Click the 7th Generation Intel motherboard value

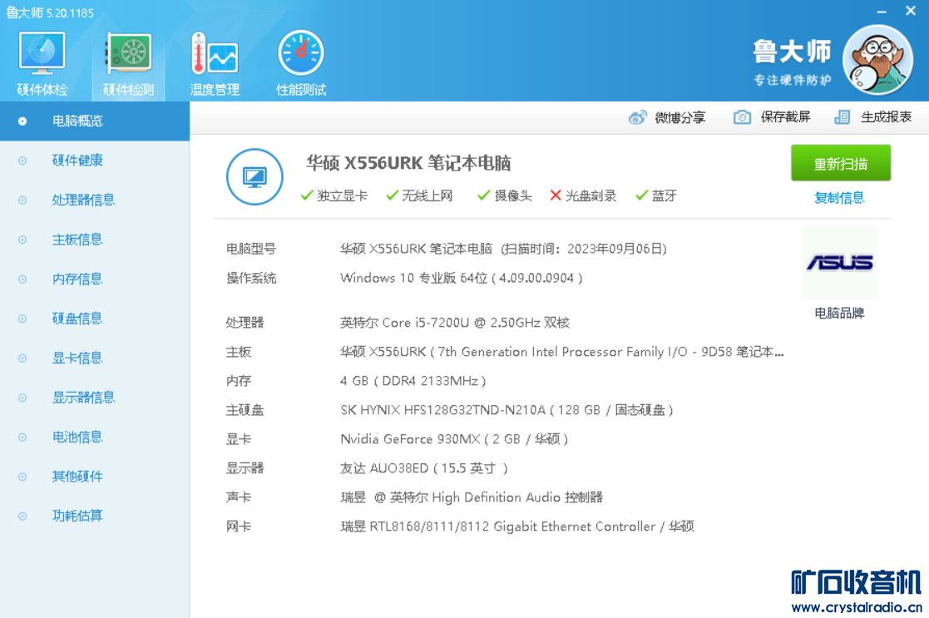561,352
